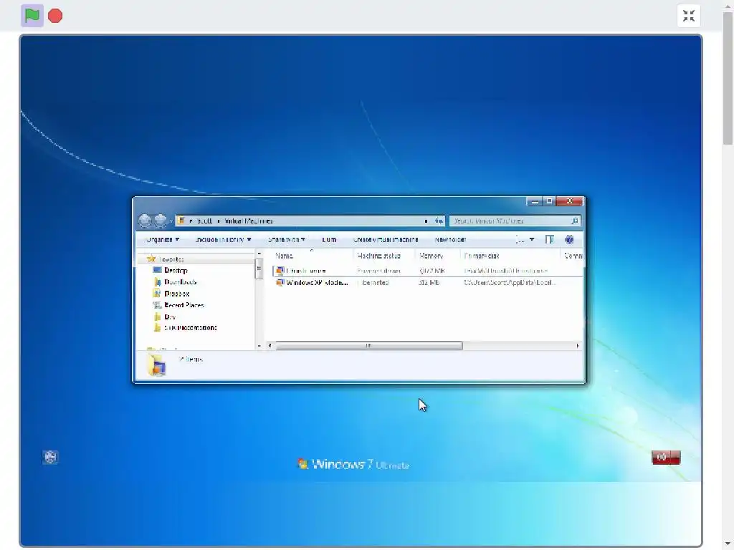
Task: Click the 512 MB memory cell
Action: 429,282
